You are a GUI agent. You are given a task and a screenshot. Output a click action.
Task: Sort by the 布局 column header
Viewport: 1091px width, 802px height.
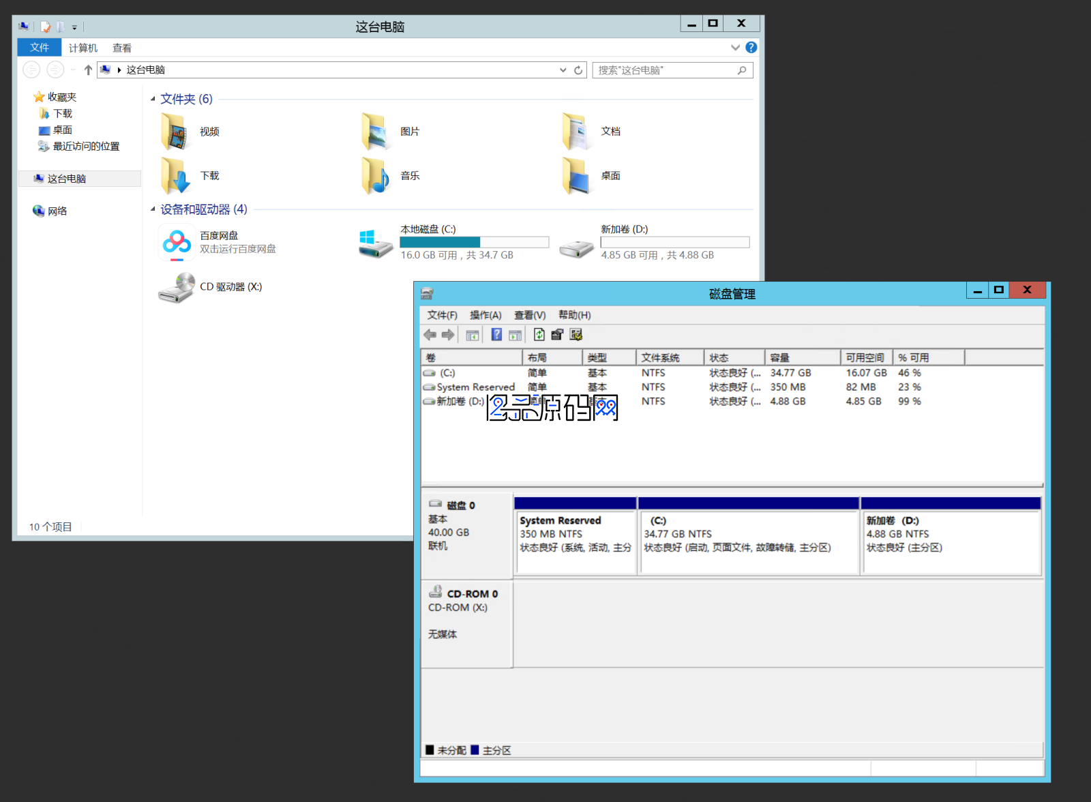click(x=552, y=357)
